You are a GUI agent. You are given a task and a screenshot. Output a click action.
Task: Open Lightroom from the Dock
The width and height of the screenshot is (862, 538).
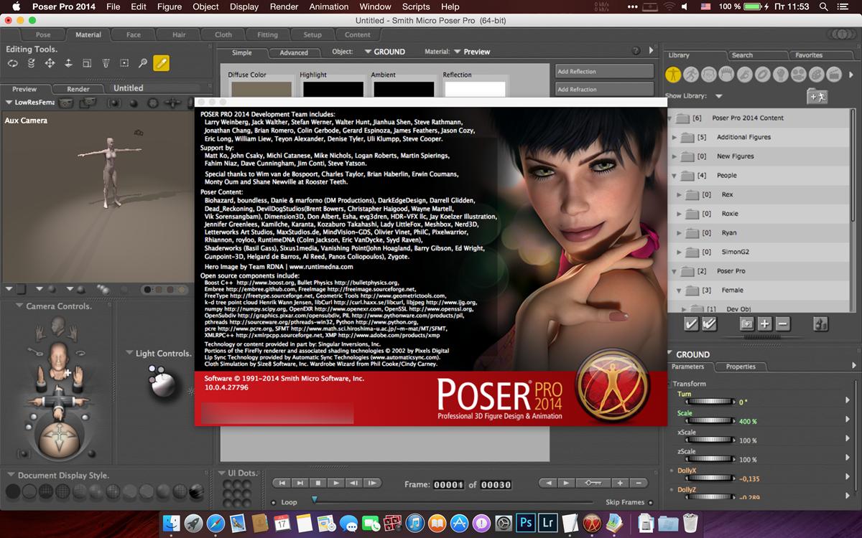coord(547,523)
